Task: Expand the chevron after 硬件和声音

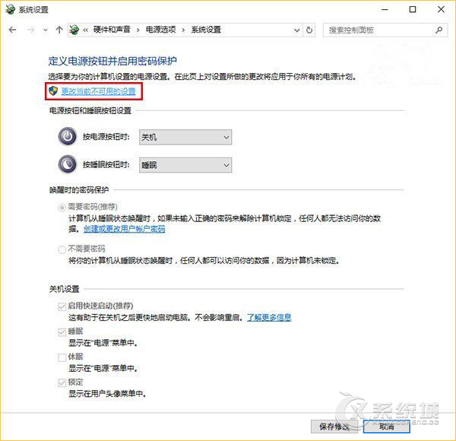Action: (x=138, y=30)
